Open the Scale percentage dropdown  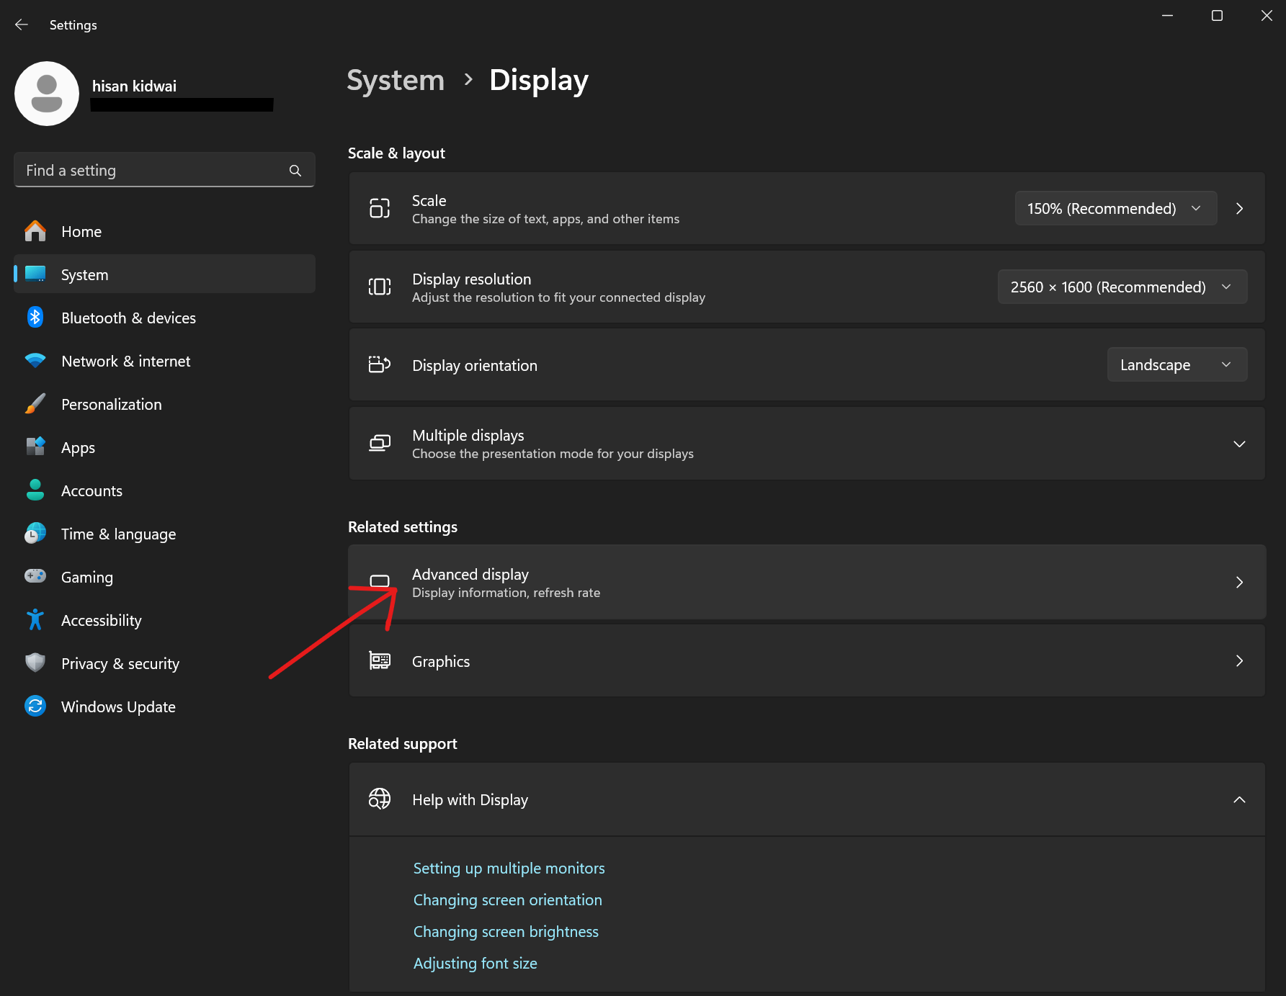(1115, 208)
